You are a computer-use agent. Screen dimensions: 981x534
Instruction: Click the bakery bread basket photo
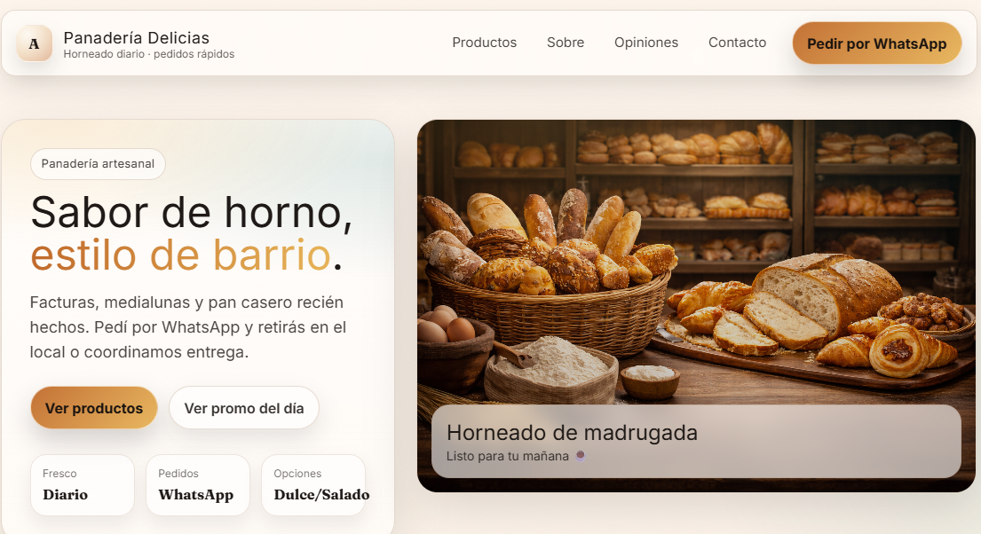coord(696,263)
